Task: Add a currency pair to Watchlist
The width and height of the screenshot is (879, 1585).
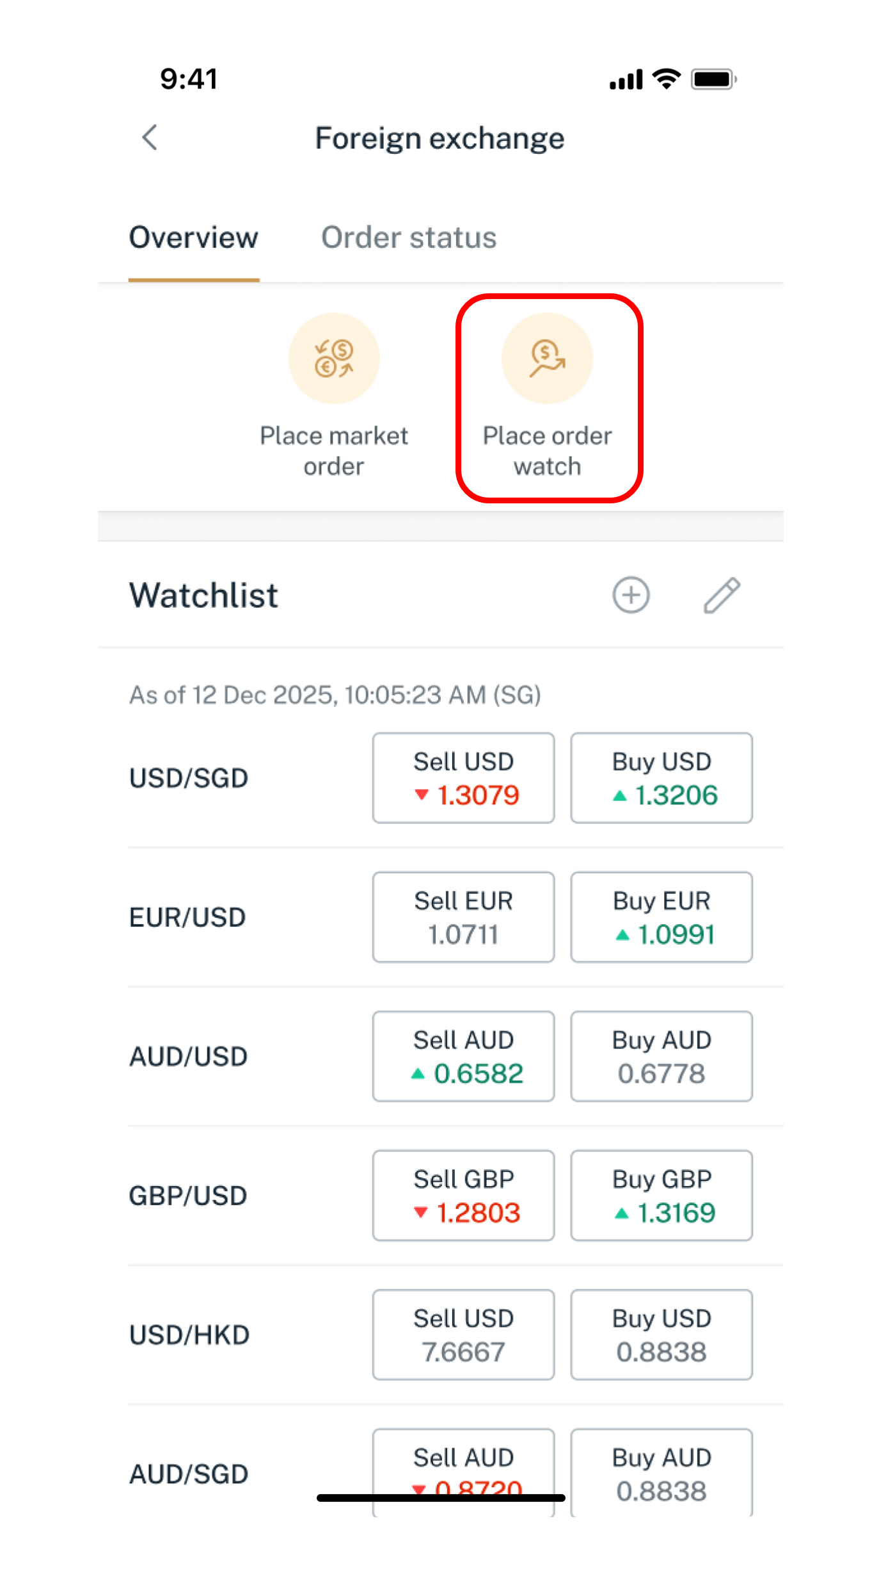Action: click(631, 595)
